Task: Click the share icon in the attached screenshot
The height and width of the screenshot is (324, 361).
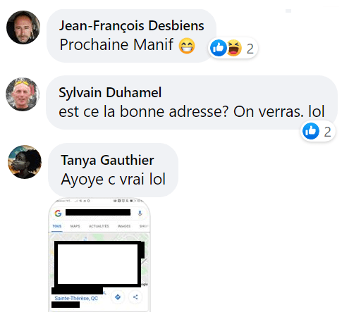Action: pos(135,297)
